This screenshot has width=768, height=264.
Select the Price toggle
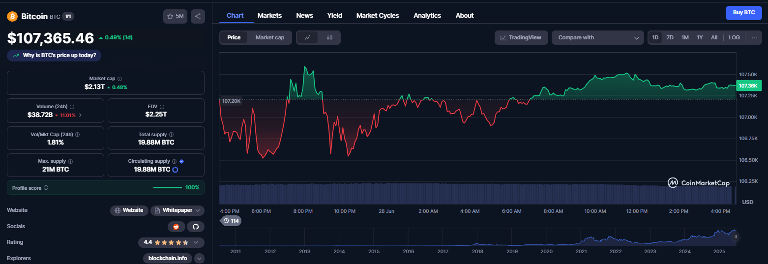[234, 37]
